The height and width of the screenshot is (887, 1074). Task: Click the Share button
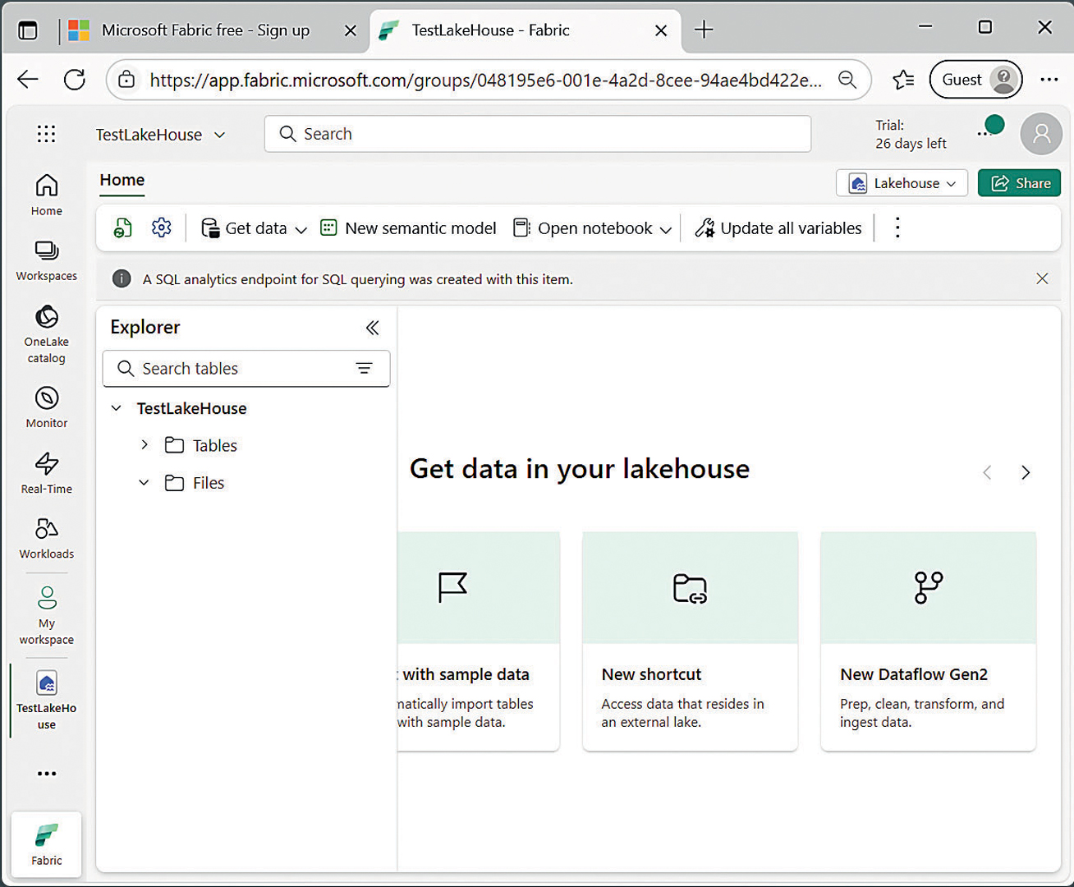click(1019, 183)
